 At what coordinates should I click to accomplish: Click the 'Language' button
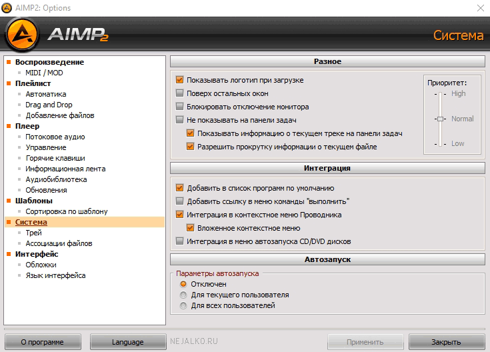[128, 342]
